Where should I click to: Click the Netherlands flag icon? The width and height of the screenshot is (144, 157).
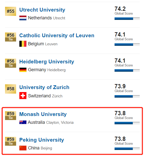(x=23, y=18)
